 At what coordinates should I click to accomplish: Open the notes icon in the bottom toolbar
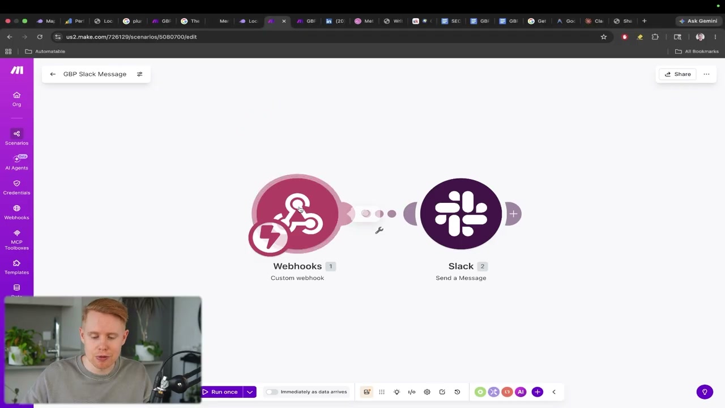367,392
